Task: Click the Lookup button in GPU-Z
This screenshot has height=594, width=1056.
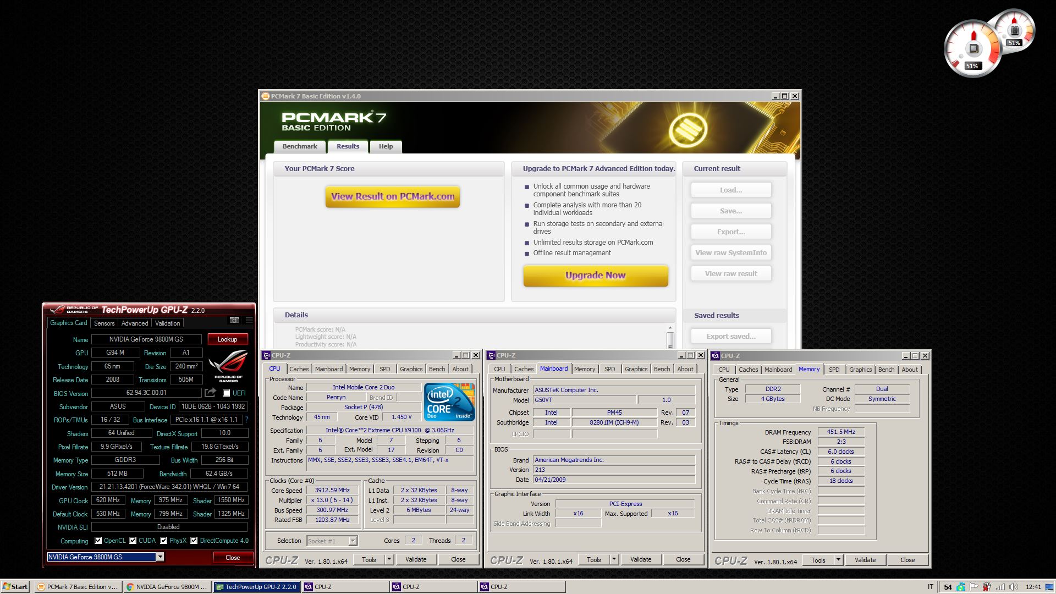Action: coord(227,339)
